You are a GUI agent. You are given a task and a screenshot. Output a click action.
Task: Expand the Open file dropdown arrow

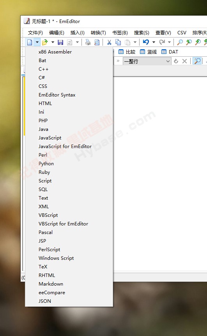click(x=53, y=42)
